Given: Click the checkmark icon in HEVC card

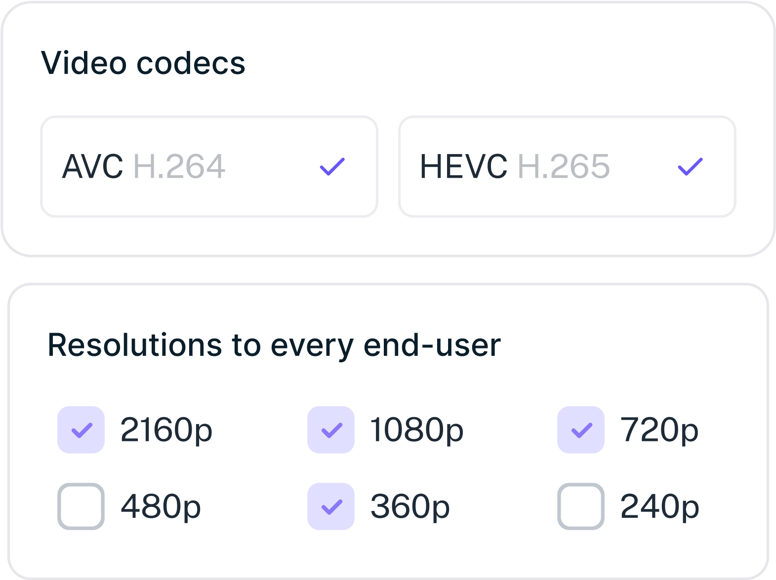Looking at the screenshot, I should coord(690,167).
